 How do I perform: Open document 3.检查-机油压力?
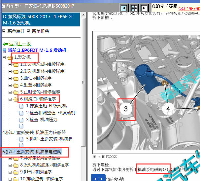coord(42,120)
